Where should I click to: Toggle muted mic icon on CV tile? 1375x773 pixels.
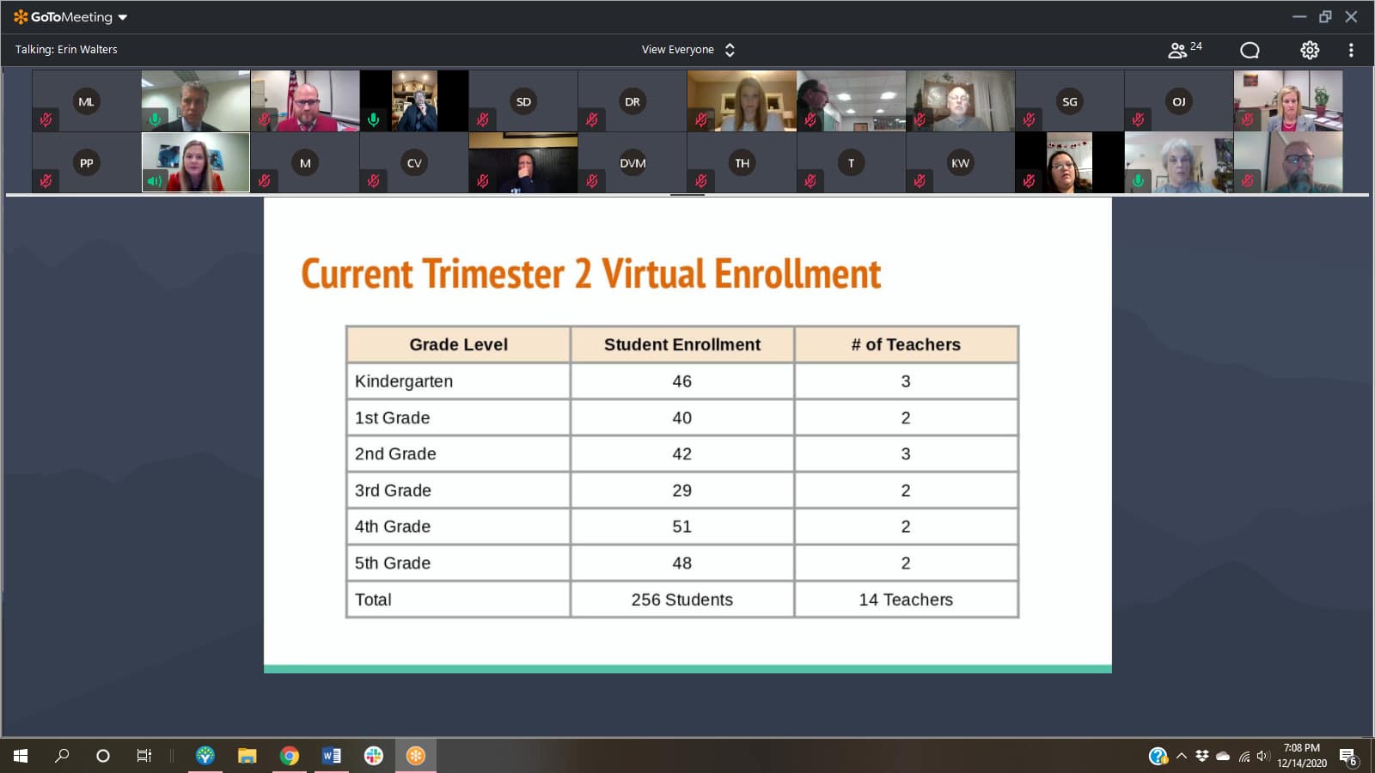point(373,180)
